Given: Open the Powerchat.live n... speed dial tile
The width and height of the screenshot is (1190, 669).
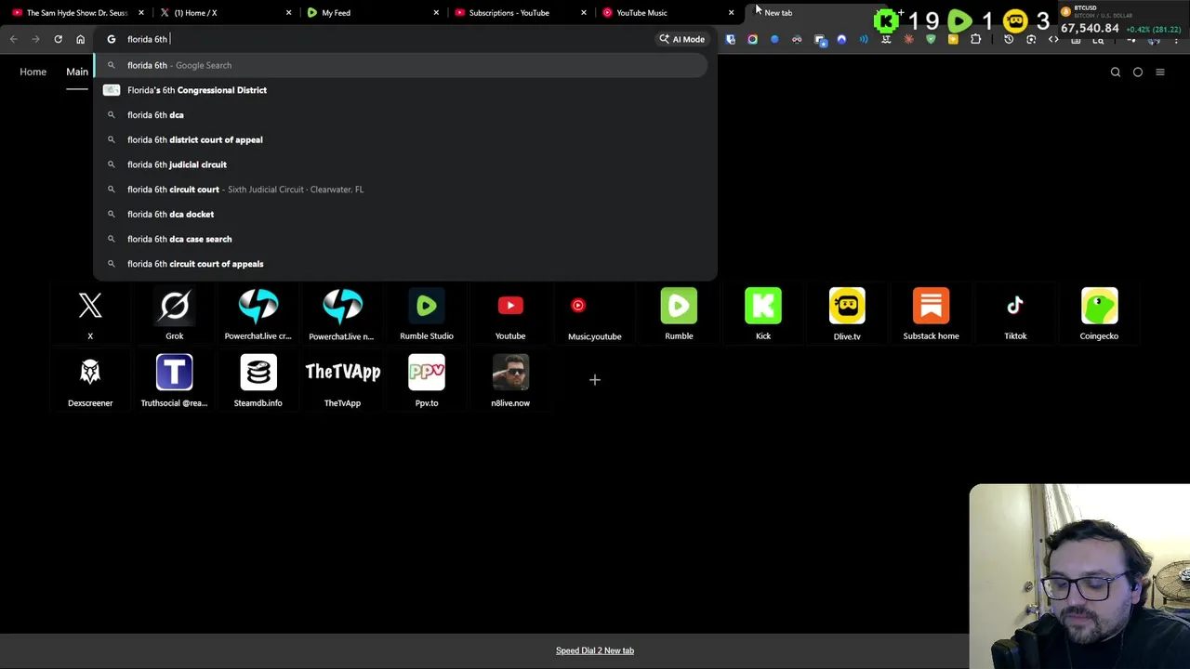Looking at the screenshot, I should tap(342, 314).
